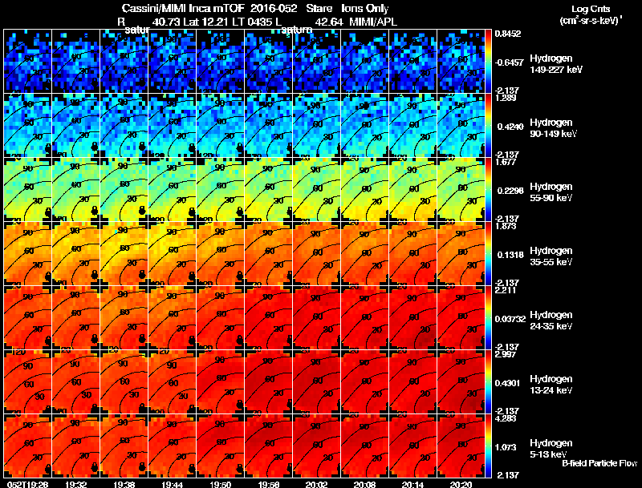
Task: Click the '20:08' time label
Action: tap(364, 484)
